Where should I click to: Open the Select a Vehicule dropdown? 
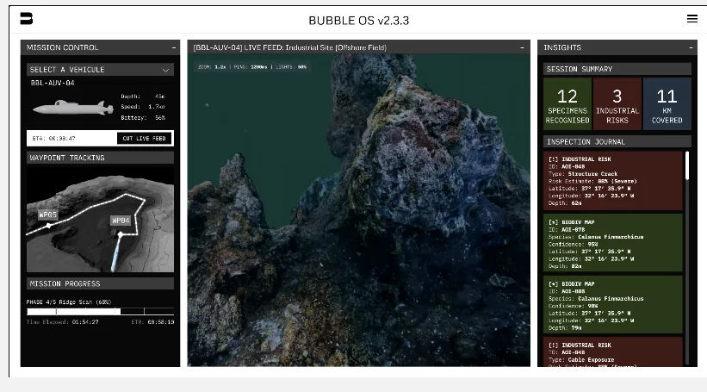[x=100, y=70]
